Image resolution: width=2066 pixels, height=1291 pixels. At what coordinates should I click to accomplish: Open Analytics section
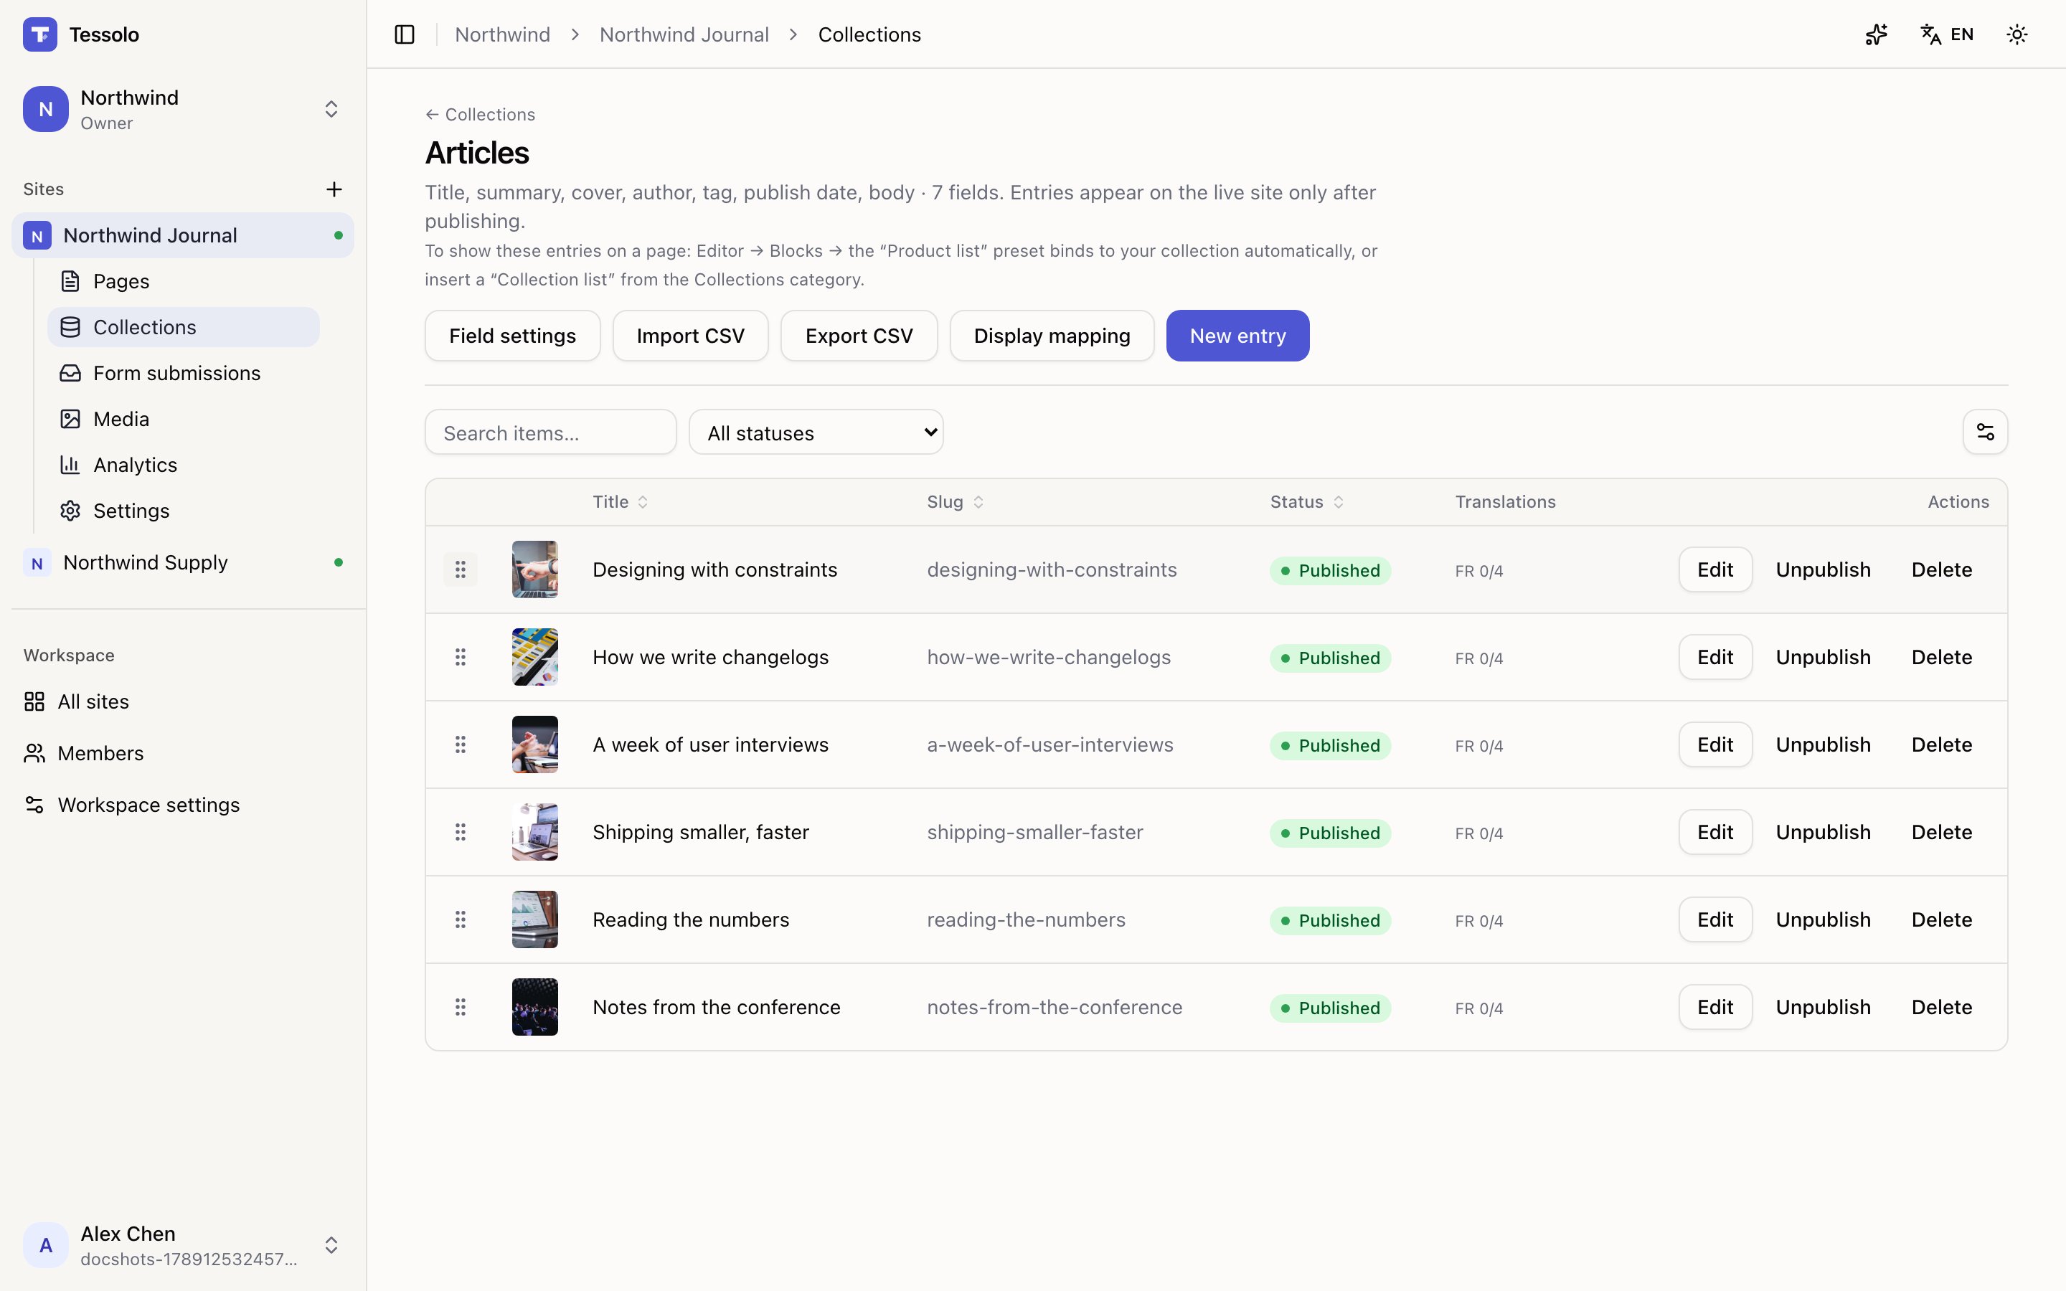[184, 465]
